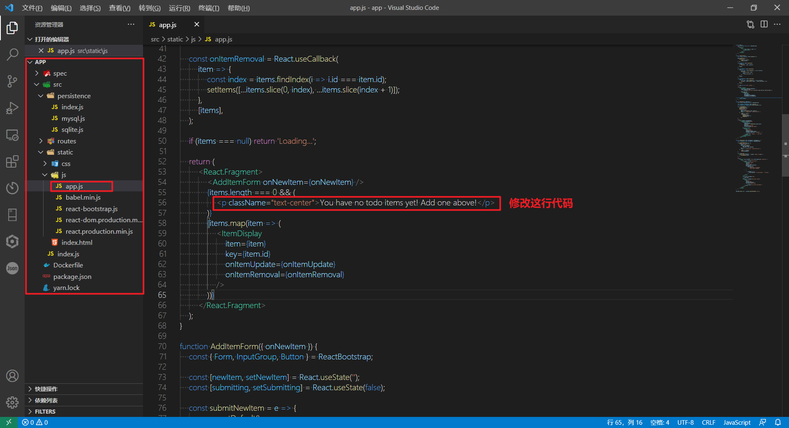
Task: Open the Source Control view
Action: pos(12,81)
